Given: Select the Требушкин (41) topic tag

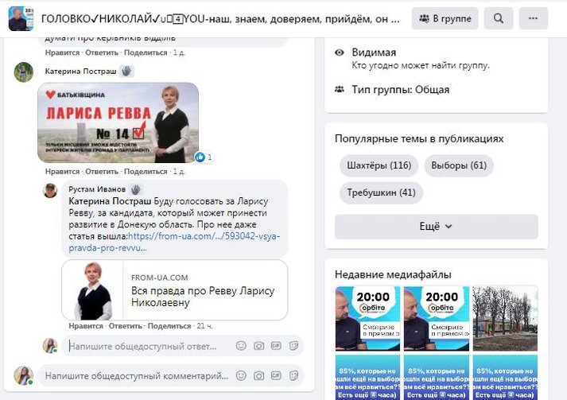Looking at the screenshot, I should coord(381,192).
